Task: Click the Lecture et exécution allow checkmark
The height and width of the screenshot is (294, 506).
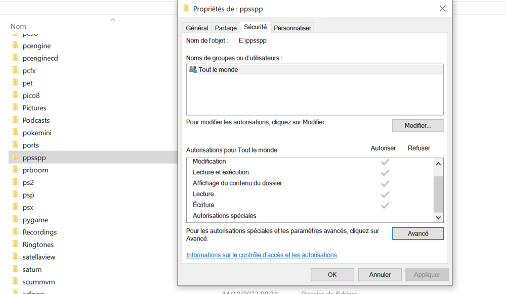Action: click(x=385, y=173)
